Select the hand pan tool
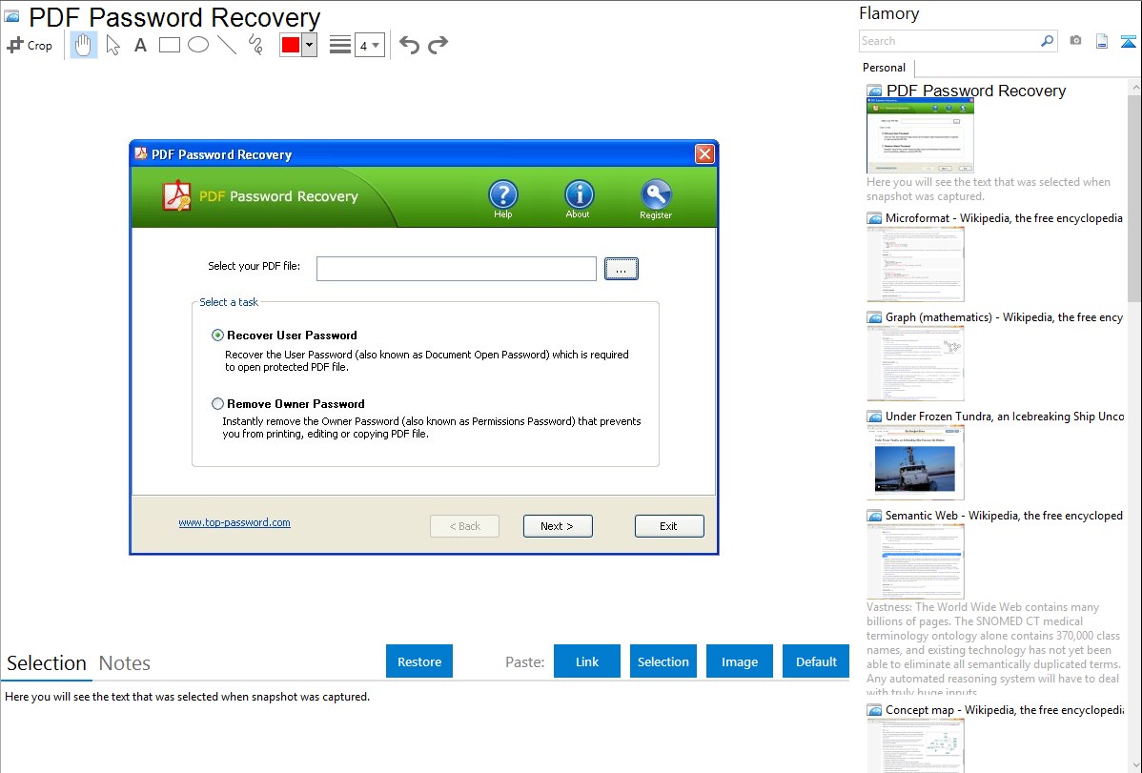The image size is (1142, 773). coord(84,45)
